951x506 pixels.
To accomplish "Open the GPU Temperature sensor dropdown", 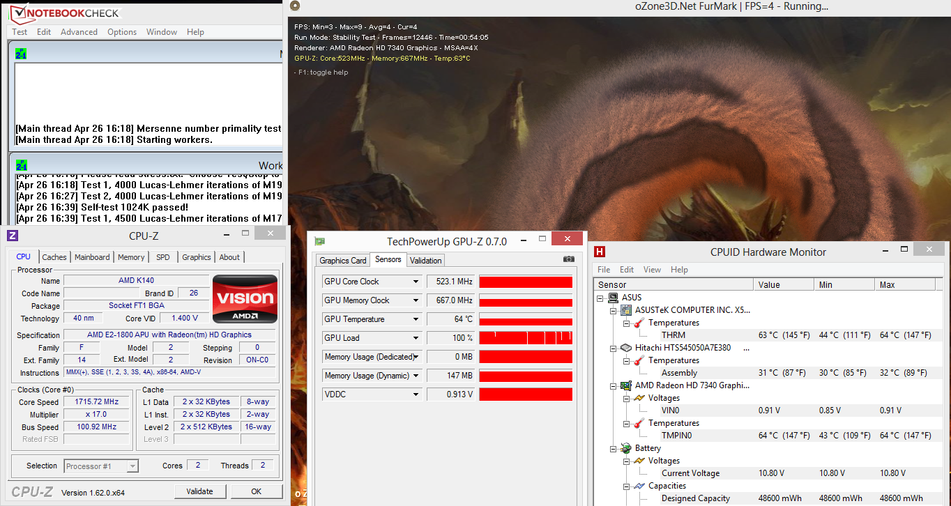I will pos(416,319).
